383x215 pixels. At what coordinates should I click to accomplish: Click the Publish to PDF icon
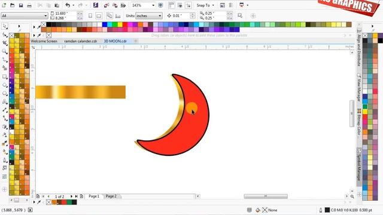tap(123, 5)
